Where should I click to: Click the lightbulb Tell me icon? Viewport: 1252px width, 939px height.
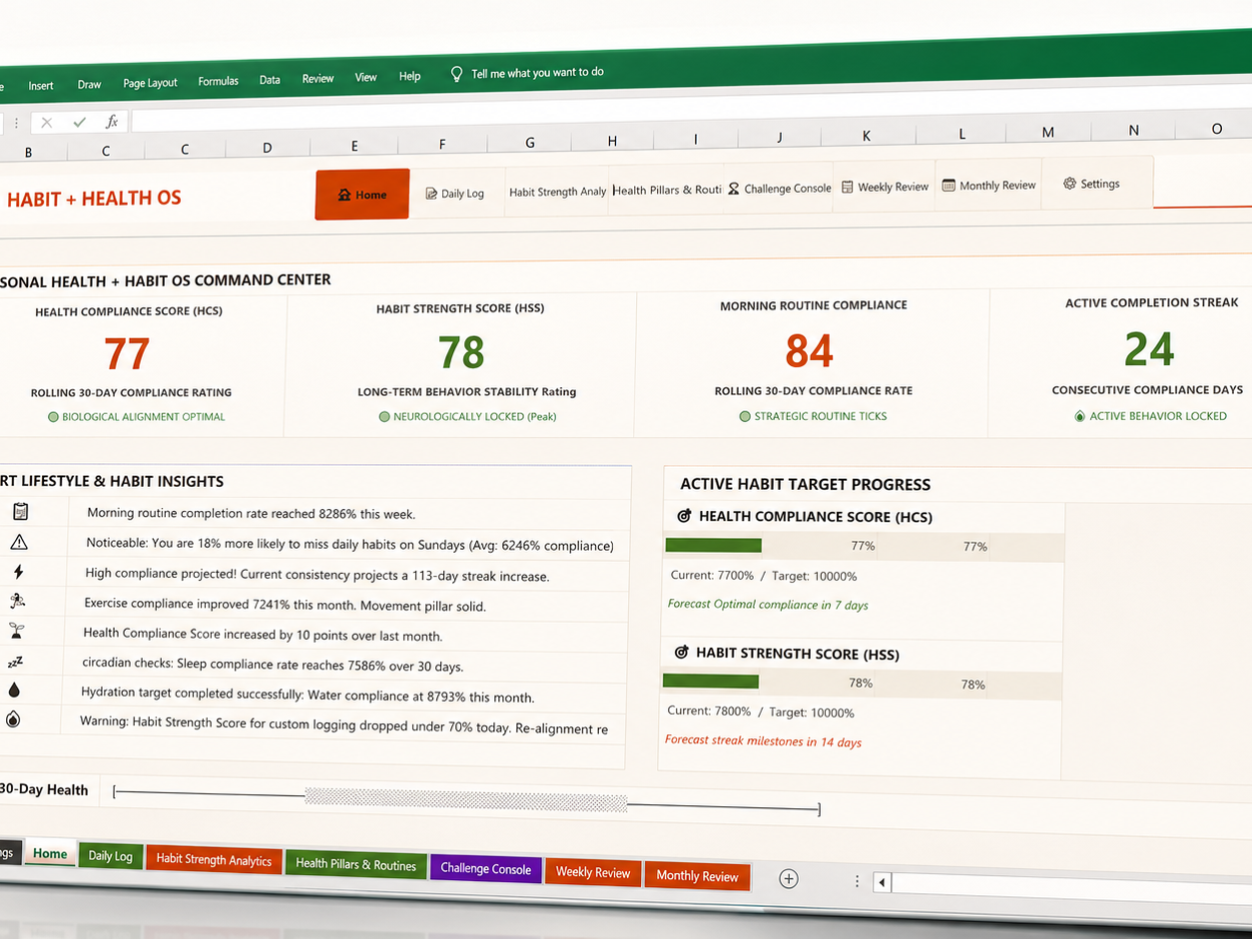click(x=456, y=74)
